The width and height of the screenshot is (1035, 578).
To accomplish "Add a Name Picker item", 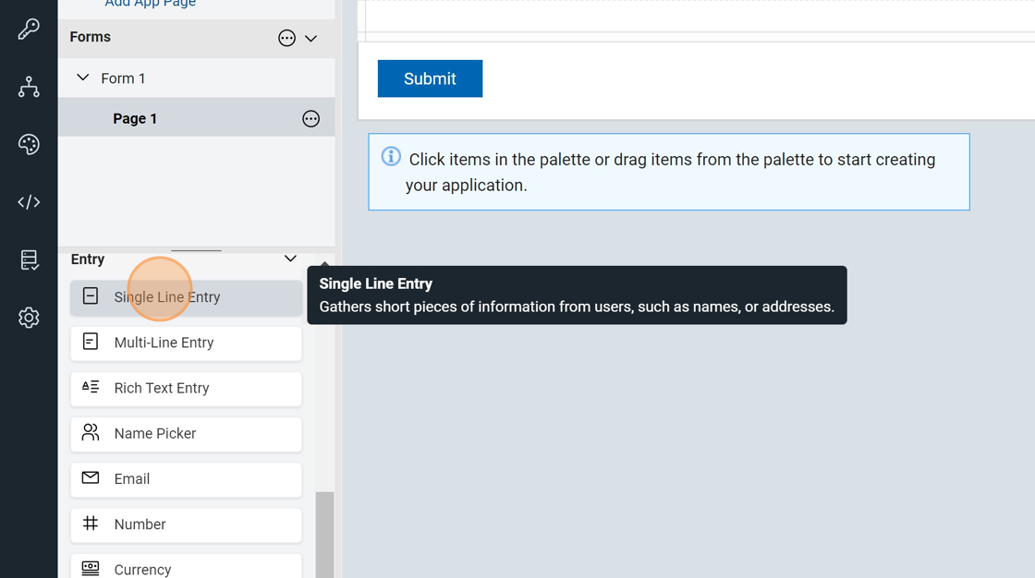I will click(186, 433).
